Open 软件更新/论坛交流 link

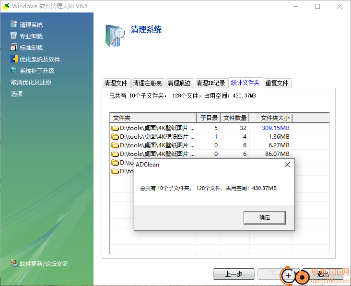[x=44, y=263]
